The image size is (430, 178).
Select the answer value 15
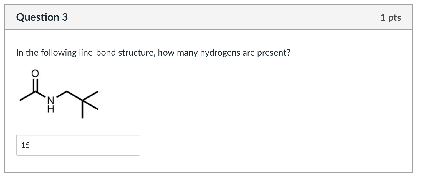tap(25, 145)
